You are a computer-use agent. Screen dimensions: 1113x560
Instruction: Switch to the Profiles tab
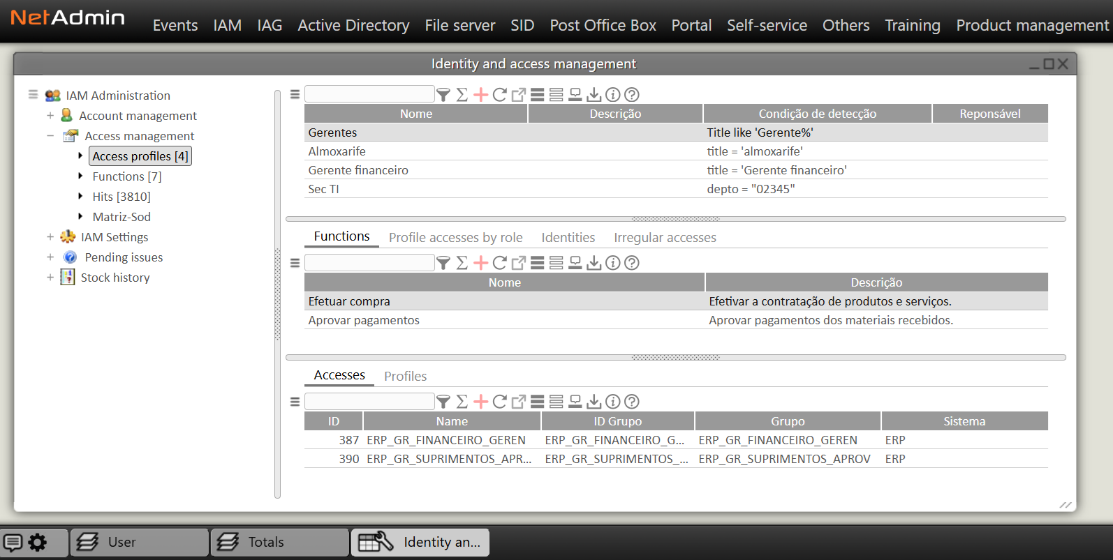[x=406, y=377]
